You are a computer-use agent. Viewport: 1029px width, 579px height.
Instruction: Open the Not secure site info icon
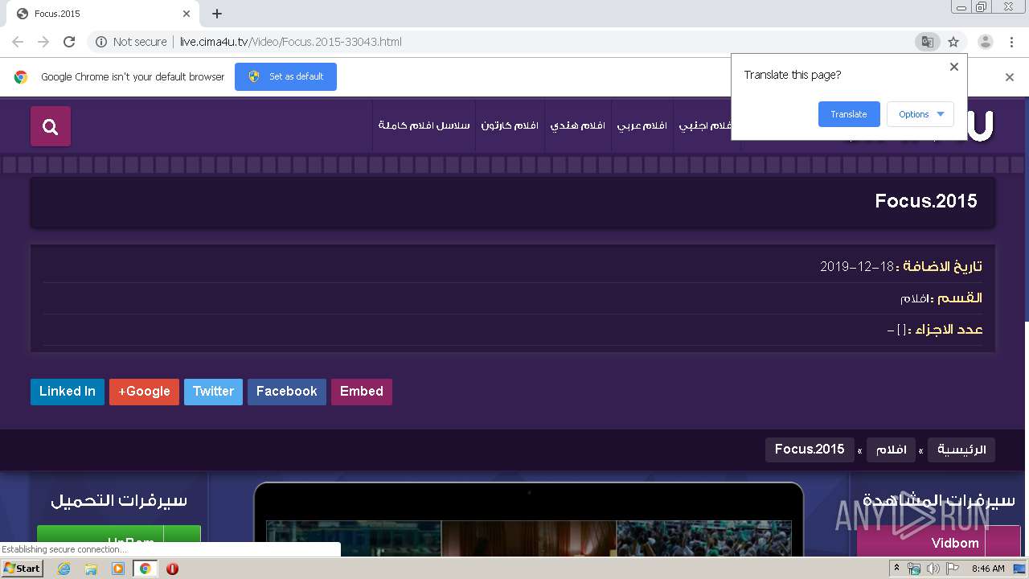[x=101, y=42]
